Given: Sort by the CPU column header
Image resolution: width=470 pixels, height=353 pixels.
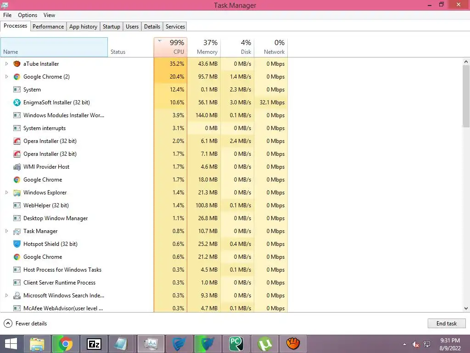Looking at the screenshot, I should coord(171,47).
